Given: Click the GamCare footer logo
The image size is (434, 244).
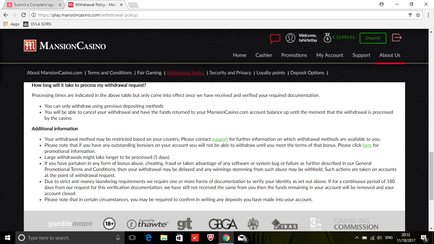Looking at the screenshot, I should 315,224.
